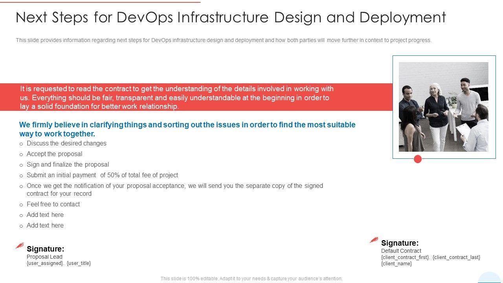503x283 pixels.
Task: Select the '{client_contract_first}. {client_contract_last}' placeholder
Action: point(431,257)
